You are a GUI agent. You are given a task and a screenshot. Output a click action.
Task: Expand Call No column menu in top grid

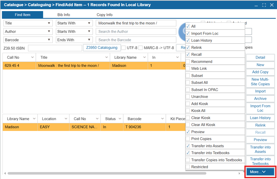point(33,57)
